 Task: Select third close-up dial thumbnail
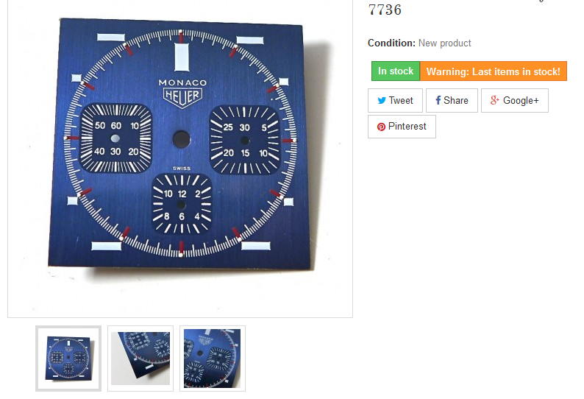click(213, 359)
